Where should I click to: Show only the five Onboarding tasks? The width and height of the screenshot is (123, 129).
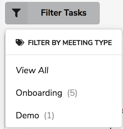tap(64, 93)
